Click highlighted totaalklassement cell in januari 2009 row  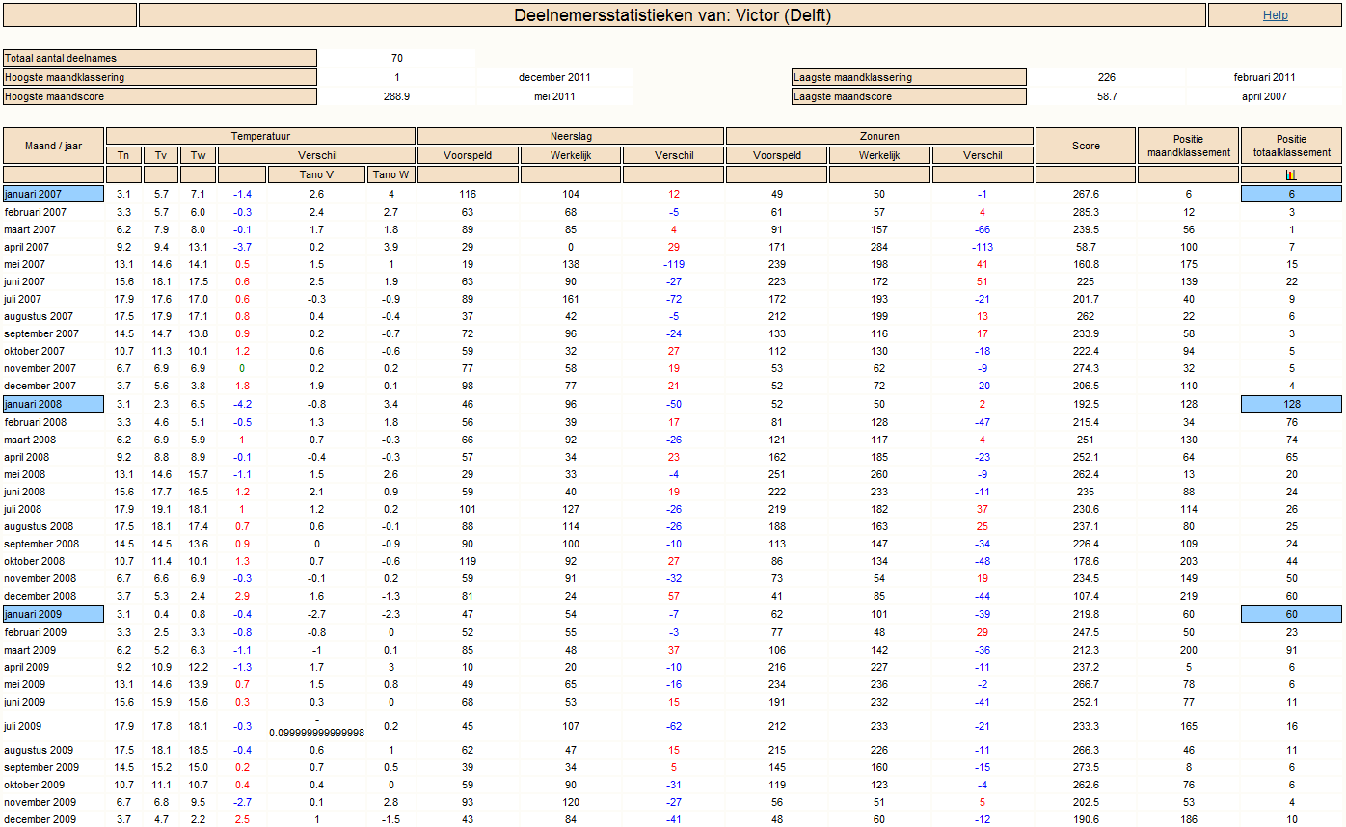click(1291, 614)
